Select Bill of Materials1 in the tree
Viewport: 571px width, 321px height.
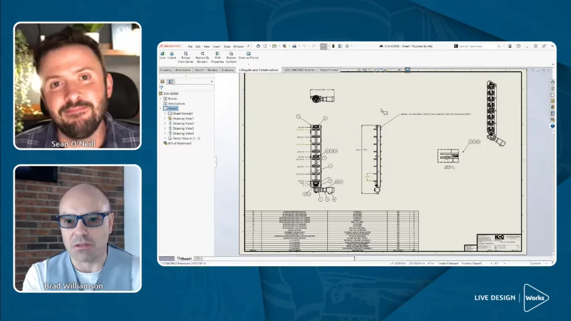(180, 143)
